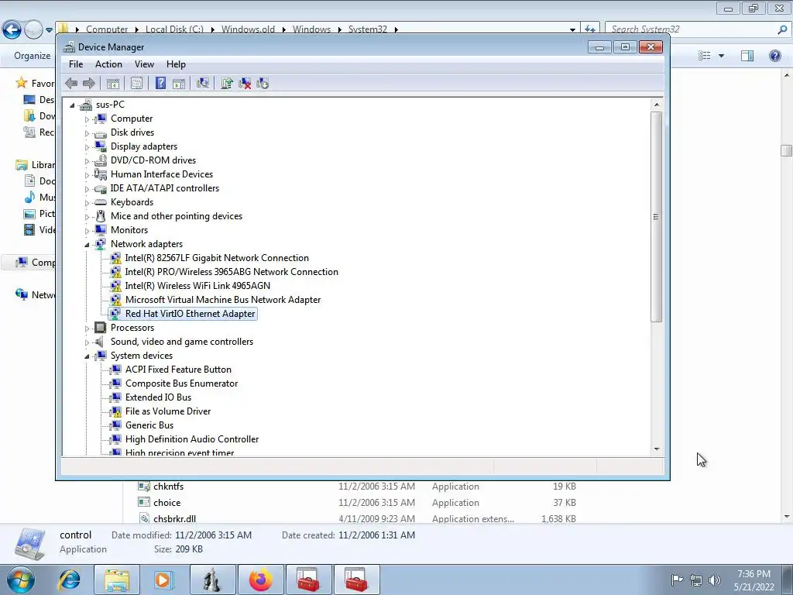Select the Mice and other pointing devices icon
793x595 pixels.
pyautogui.click(x=101, y=216)
